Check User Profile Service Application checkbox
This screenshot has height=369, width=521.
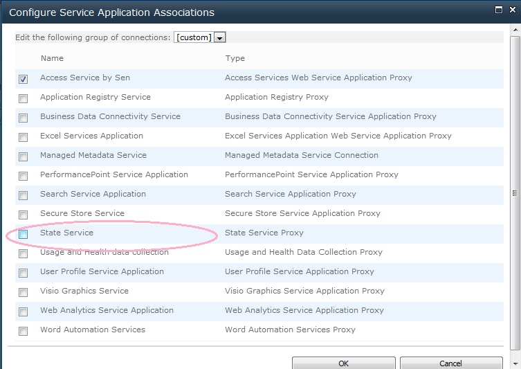coord(24,273)
